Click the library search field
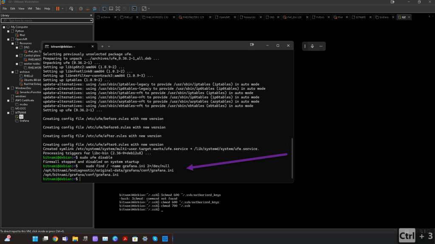The width and height of the screenshot is (435, 244). (x=46, y=20)
